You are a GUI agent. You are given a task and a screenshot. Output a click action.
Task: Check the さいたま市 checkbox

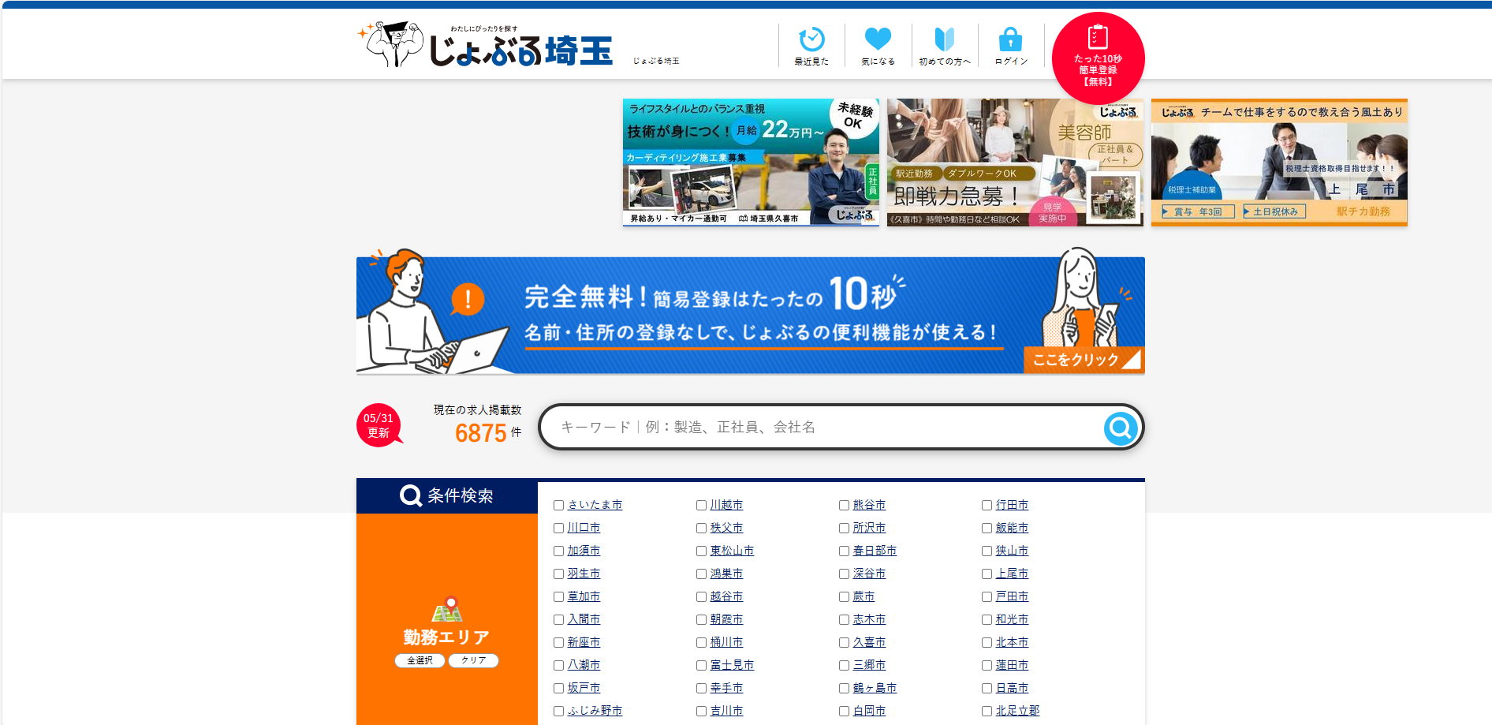[x=558, y=506]
